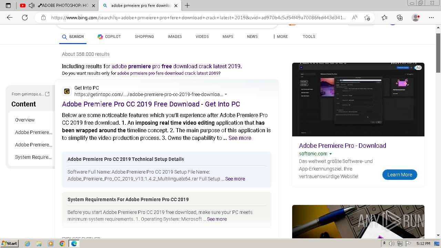Select the SEARCH tab
This screenshot has height=248, width=441.
(x=73, y=37)
